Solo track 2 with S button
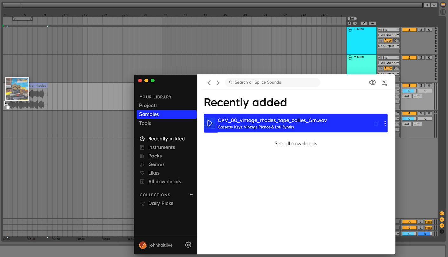Viewport: 448px width, 257px height. coord(421,58)
